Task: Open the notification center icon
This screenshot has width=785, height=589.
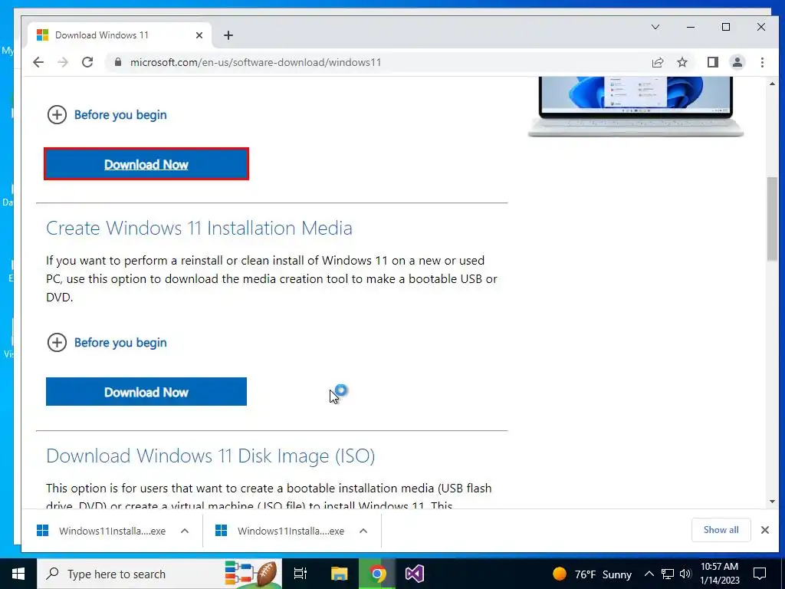Action: click(760, 574)
